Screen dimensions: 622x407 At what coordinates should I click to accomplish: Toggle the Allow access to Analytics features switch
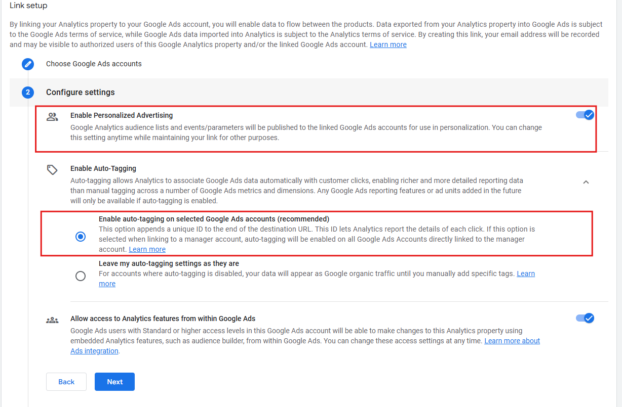(585, 318)
